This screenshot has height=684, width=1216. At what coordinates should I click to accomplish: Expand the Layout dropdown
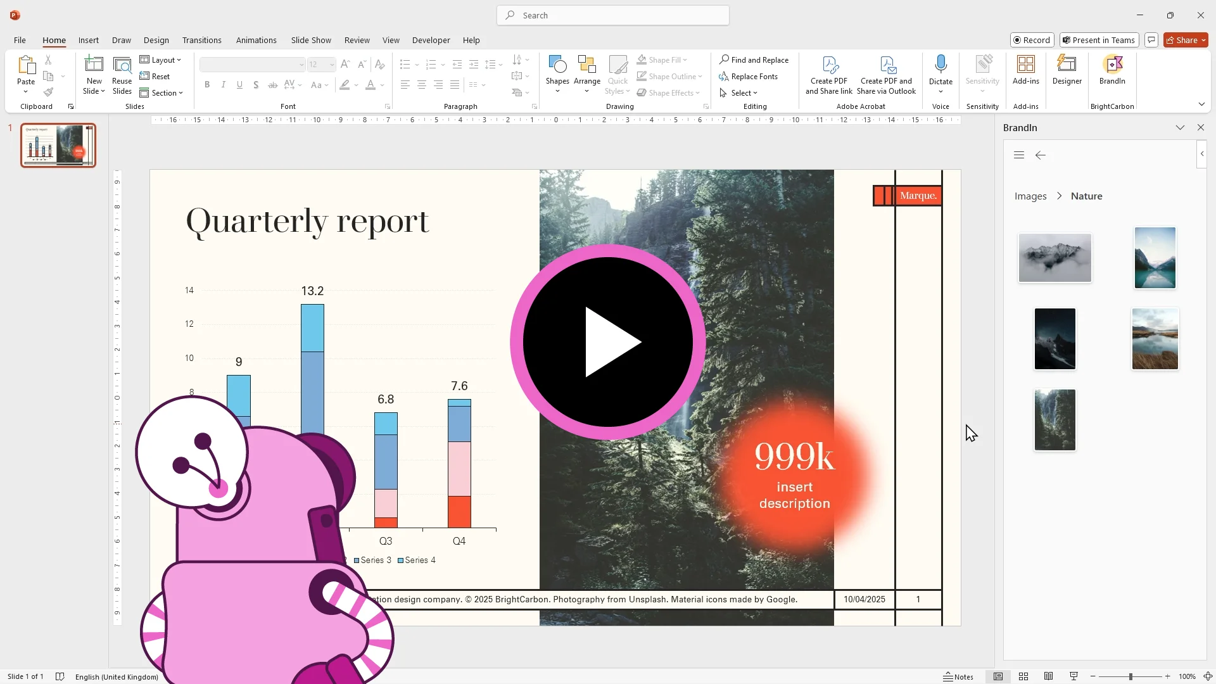pyautogui.click(x=161, y=60)
